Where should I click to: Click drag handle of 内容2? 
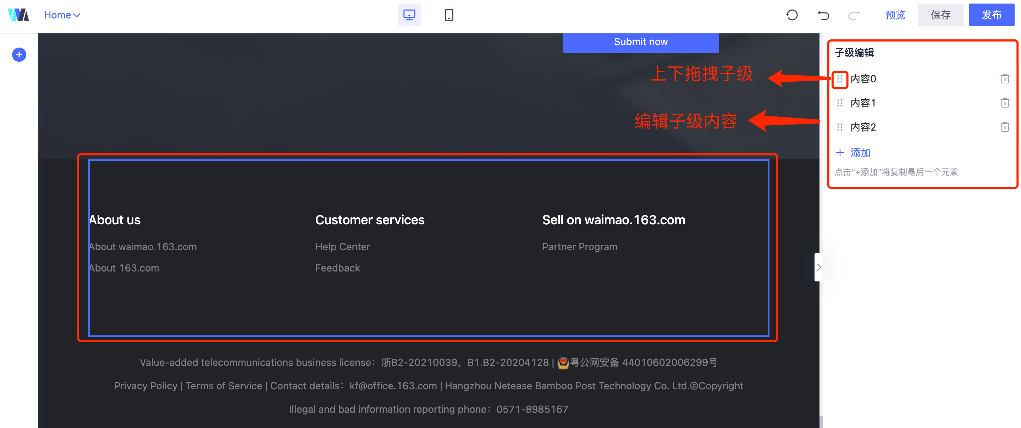point(839,127)
